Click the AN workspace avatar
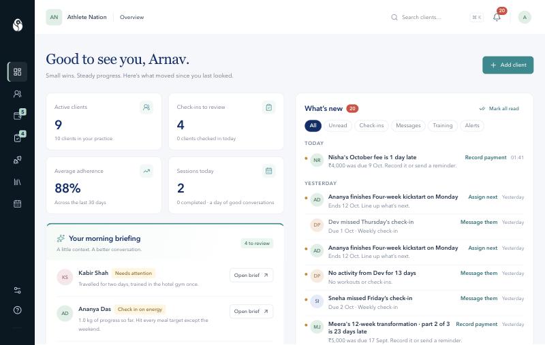The height and width of the screenshot is (345, 545). 54,17
